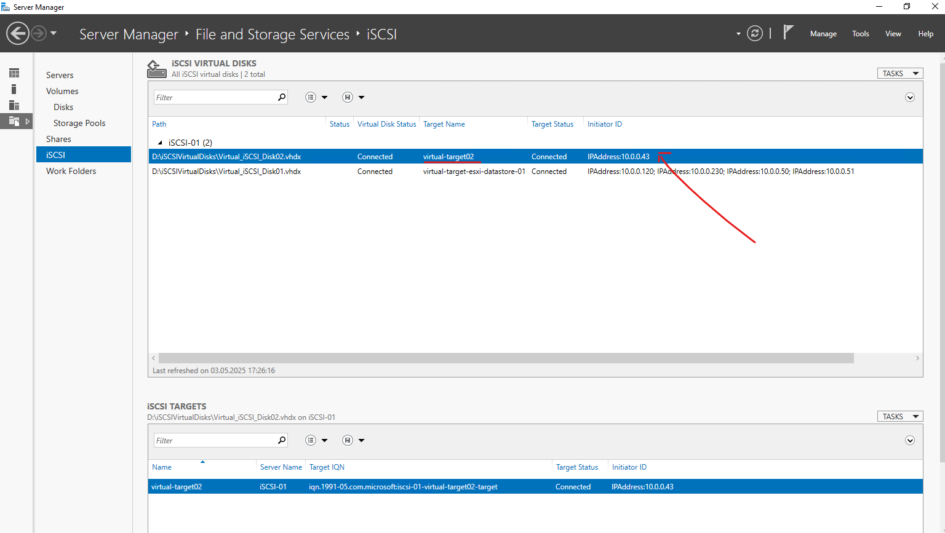Open TASKS dropdown for iSCSI Virtual Disks

click(900, 73)
